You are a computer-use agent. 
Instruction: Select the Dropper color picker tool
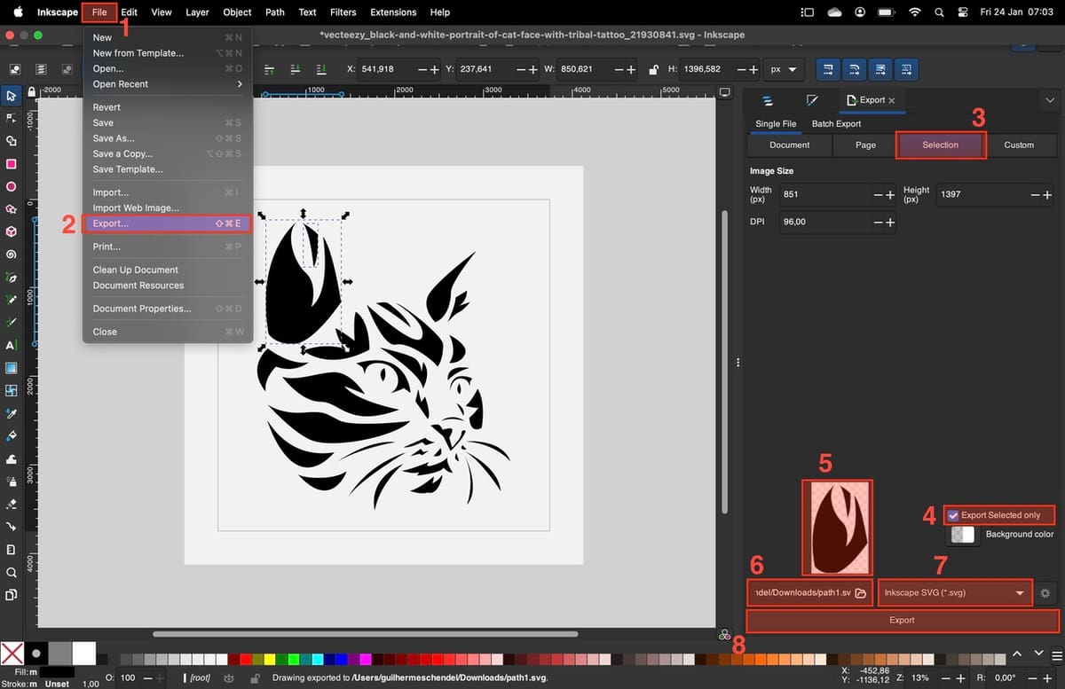[x=11, y=413]
